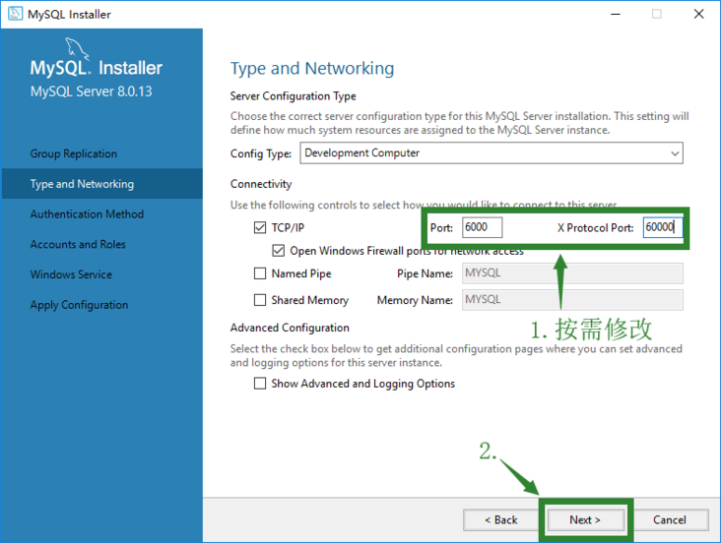Uncheck Open Windows Firewall ports checkbox

pos(278,251)
